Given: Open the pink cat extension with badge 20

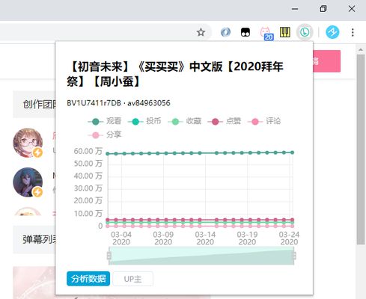Looking at the screenshot, I should (266, 34).
